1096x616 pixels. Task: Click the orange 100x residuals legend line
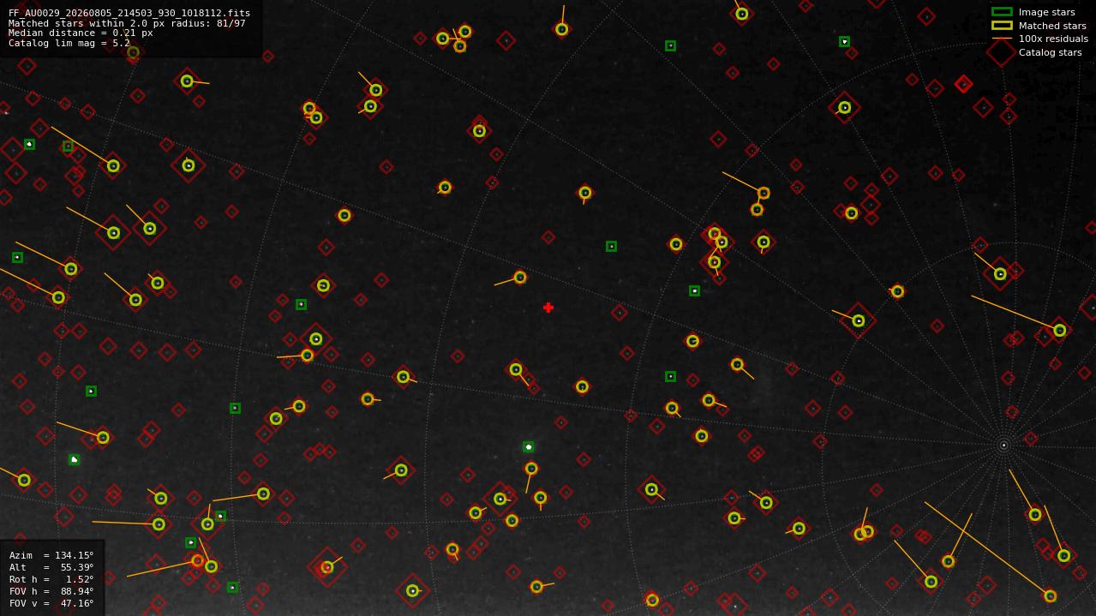pyautogui.click(x=1002, y=39)
